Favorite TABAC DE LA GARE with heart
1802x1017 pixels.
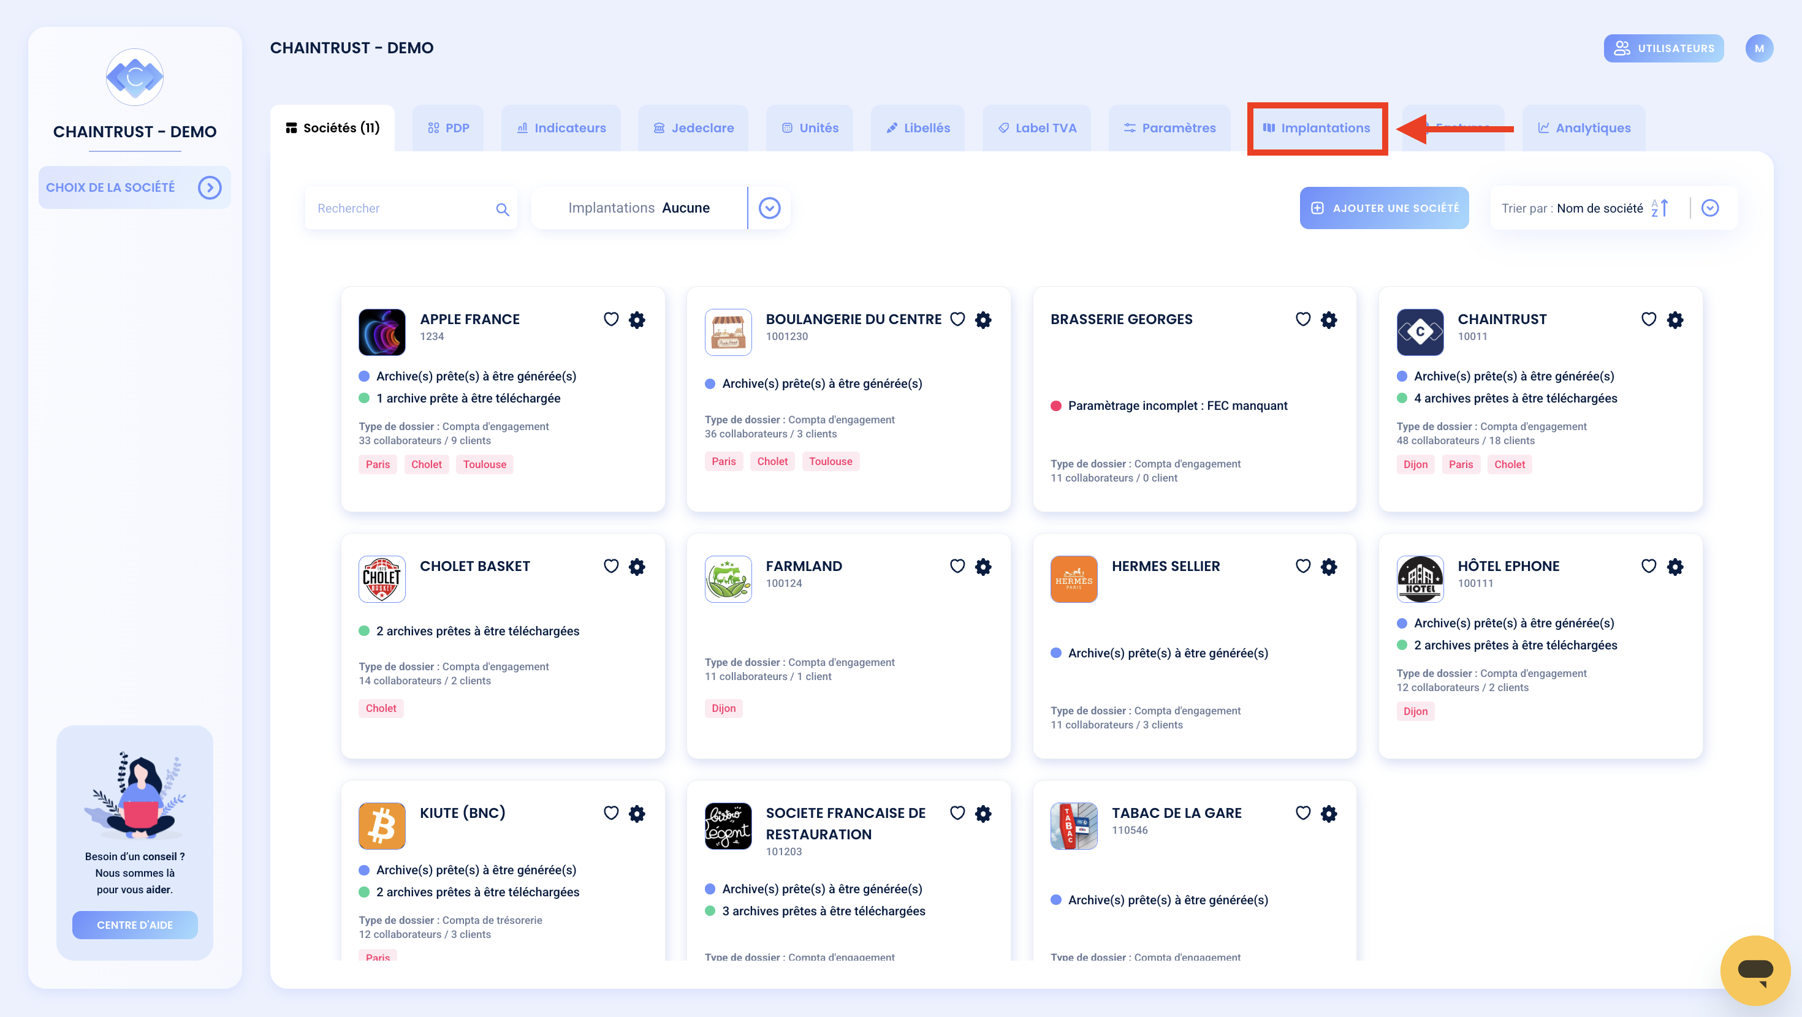click(x=1302, y=813)
